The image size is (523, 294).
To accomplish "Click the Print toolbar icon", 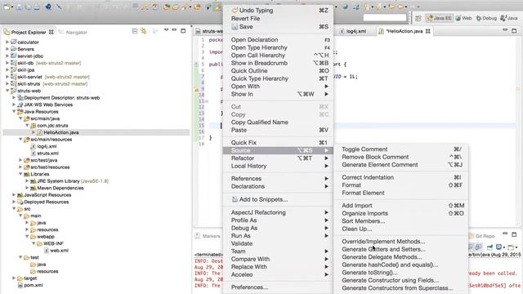I will (37, 7).
